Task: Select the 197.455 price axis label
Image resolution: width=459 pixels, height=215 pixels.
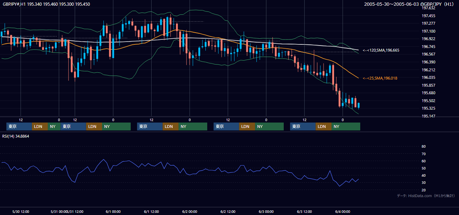Action: (428, 16)
